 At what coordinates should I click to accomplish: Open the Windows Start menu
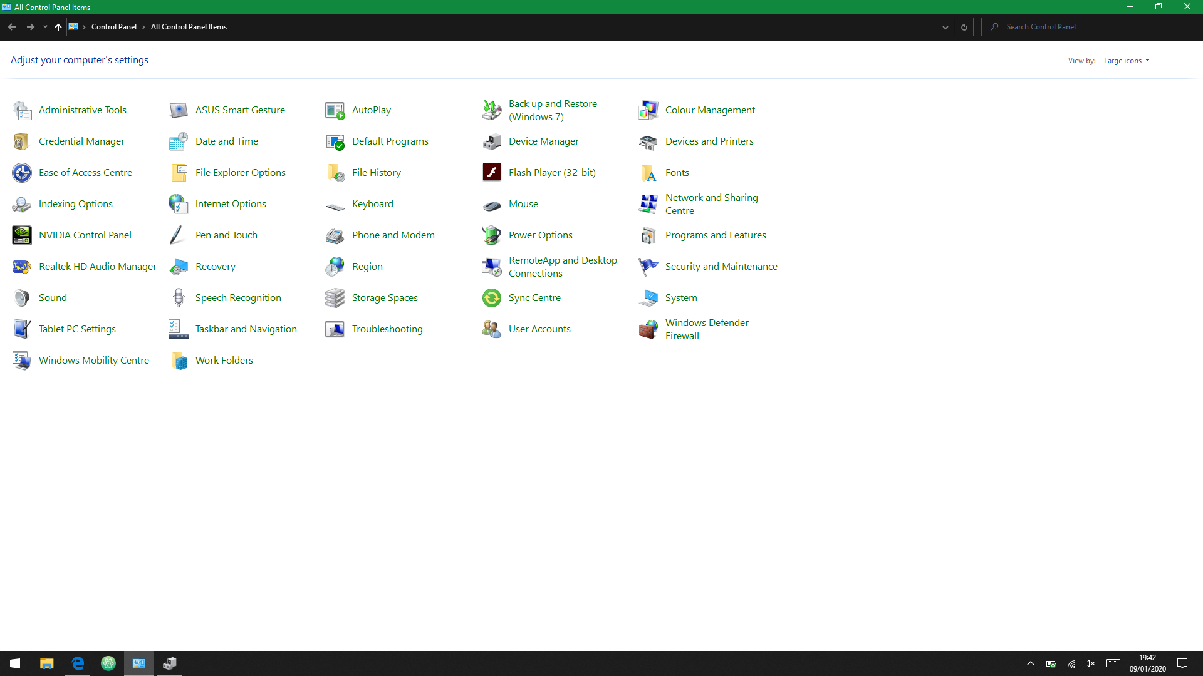15,663
